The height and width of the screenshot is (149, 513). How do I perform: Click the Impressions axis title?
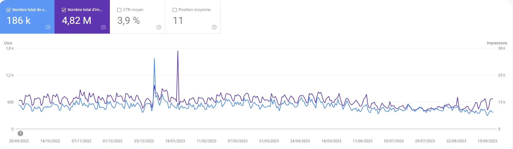[497, 43]
